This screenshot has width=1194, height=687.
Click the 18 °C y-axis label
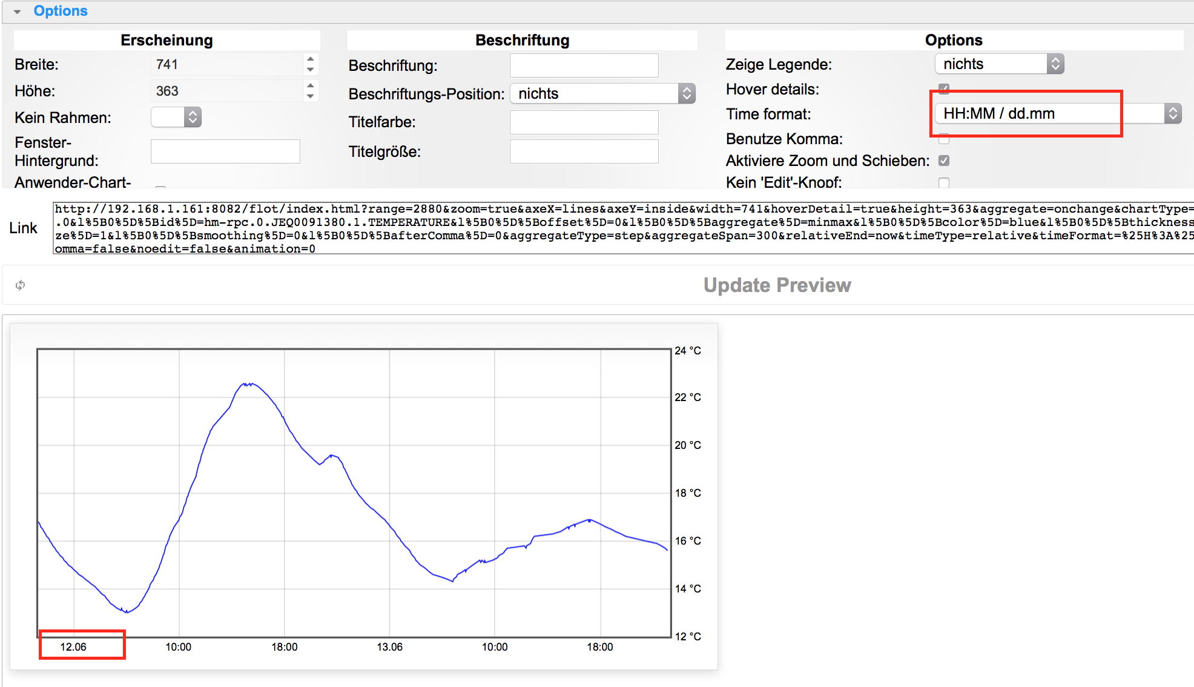click(688, 493)
